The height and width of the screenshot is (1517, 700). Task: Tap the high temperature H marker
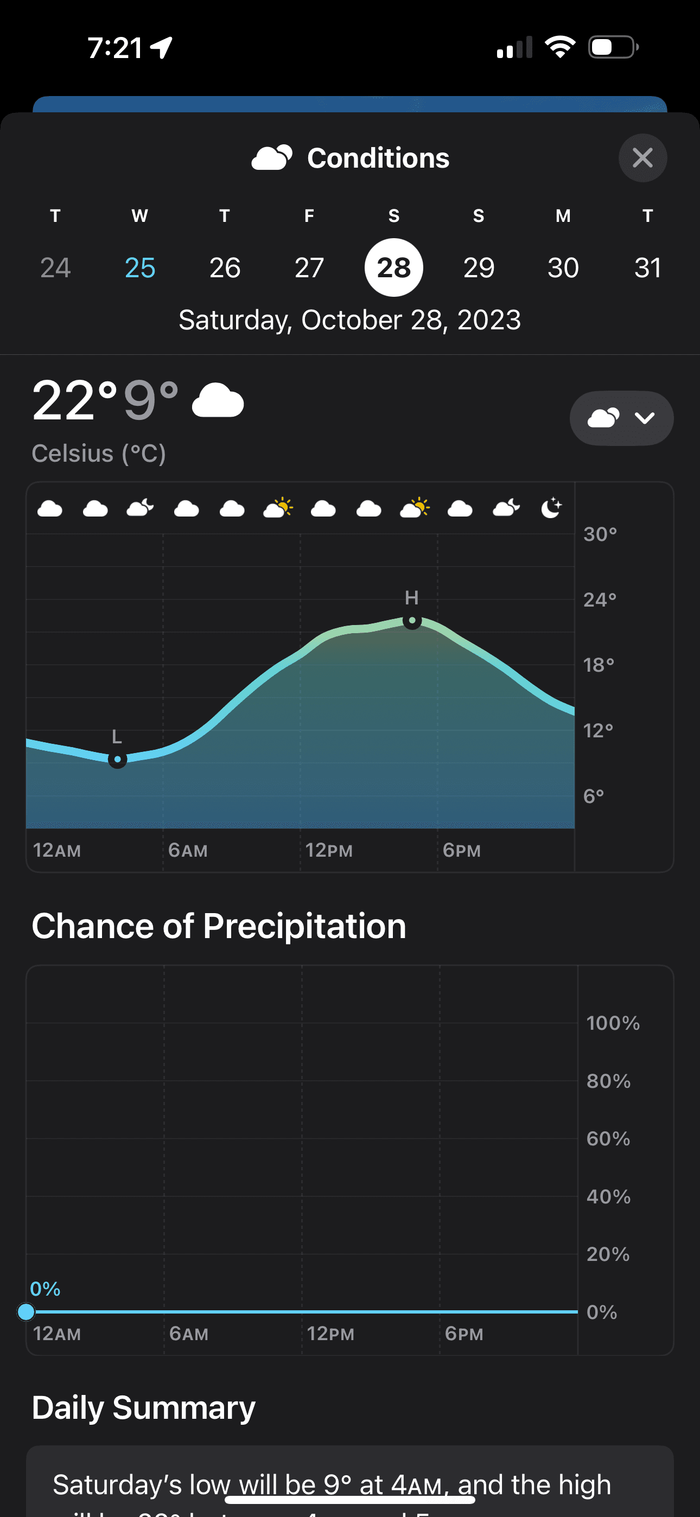tap(412, 621)
